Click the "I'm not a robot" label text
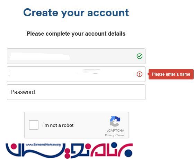 pos(58,125)
